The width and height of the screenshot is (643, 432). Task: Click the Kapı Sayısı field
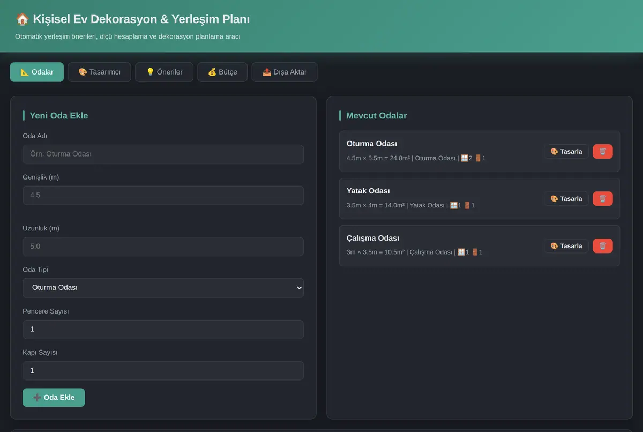click(163, 370)
